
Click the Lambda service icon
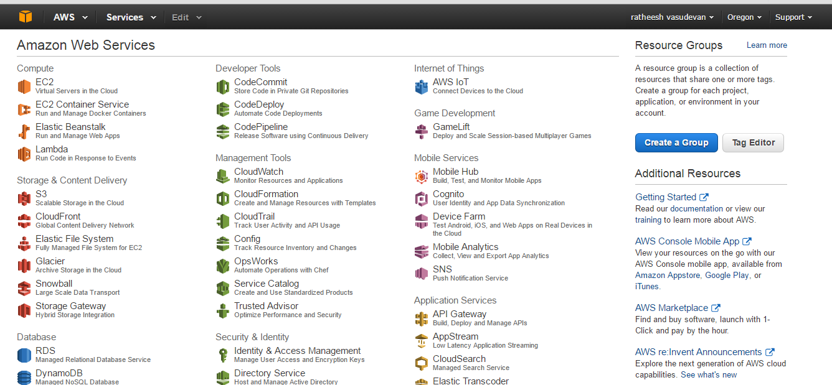coord(24,154)
